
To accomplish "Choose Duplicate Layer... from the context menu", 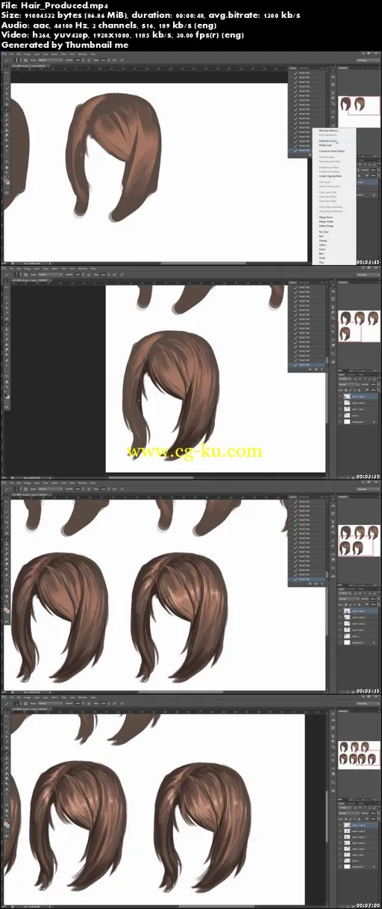I will pyautogui.click(x=327, y=141).
